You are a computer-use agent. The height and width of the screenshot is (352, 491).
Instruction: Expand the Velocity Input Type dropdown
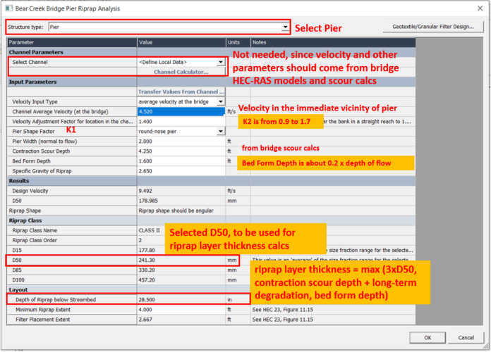click(221, 102)
